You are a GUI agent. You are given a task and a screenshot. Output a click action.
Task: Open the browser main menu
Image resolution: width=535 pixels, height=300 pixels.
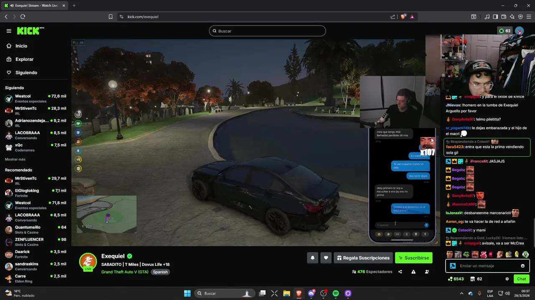click(x=529, y=17)
